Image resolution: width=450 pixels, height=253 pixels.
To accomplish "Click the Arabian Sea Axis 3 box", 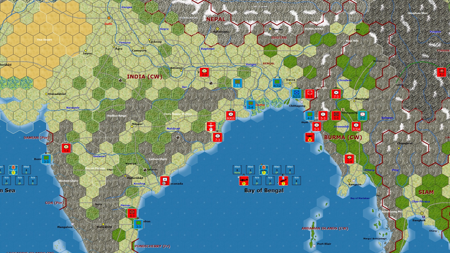I will point(20,181).
